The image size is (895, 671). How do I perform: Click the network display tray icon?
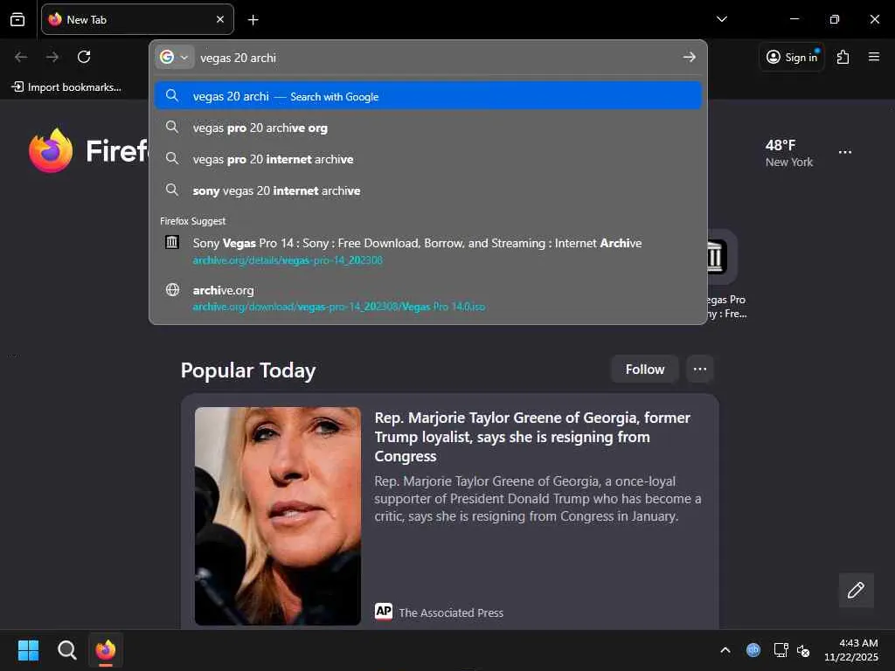point(781,650)
